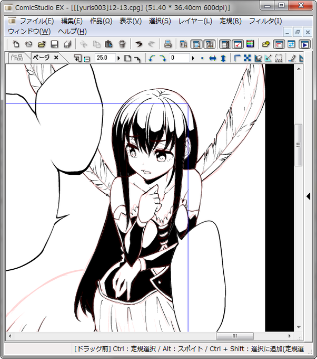Image resolution: width=317 pixels, height=359 pixels.
Task: Toggle the sheet-with-pencil palette button
Action: click(x=196, y=44)
